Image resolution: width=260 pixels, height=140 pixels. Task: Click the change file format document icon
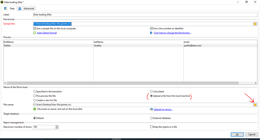coord(151,33)
